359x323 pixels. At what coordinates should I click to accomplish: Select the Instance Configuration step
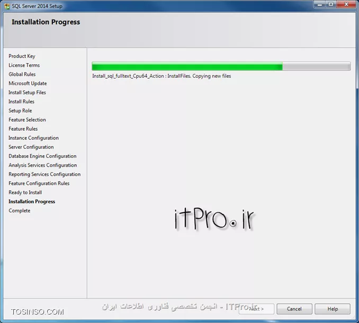tap(33, 138)
